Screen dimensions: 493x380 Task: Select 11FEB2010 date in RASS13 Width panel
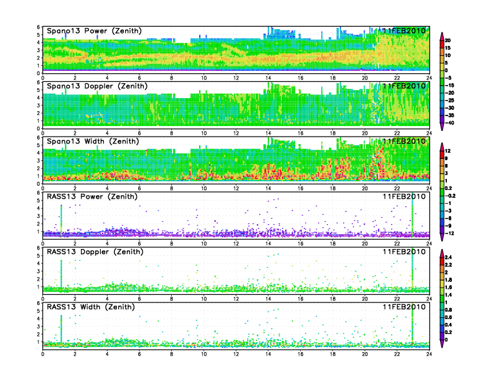(404, 307)
